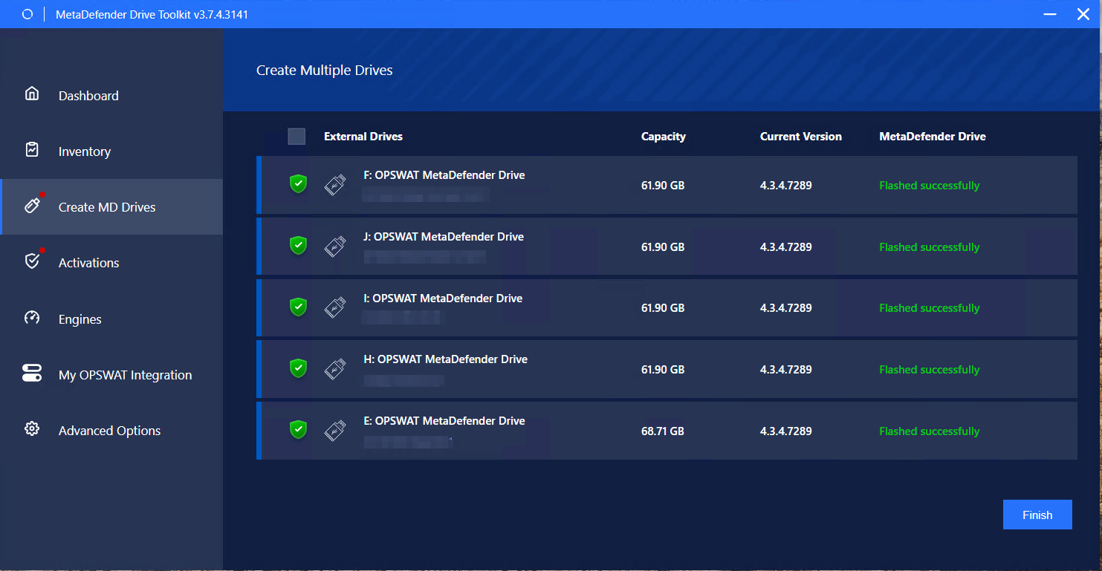1102x571 pixels.
Task: Click the USB drive icon for drive F
Action: point(335,185)
